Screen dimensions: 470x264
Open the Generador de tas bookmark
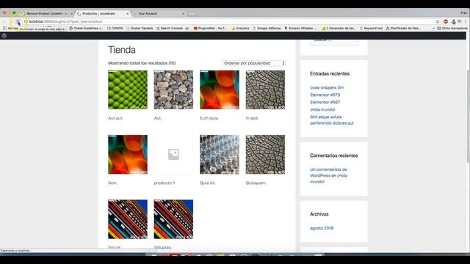[x=339, y=28]
